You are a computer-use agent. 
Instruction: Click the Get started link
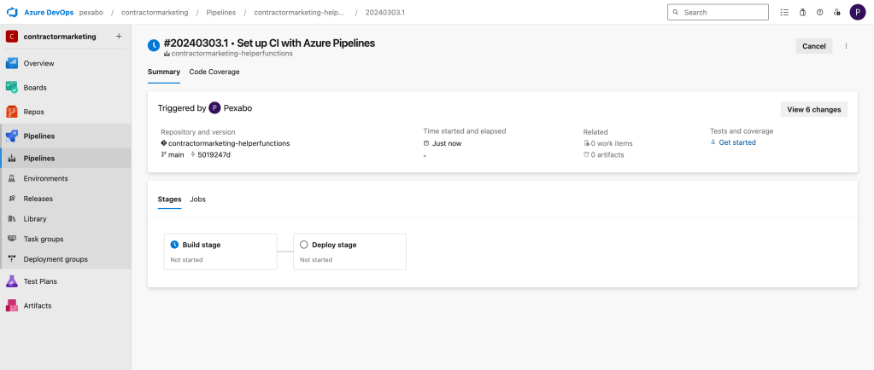(737, 142)
